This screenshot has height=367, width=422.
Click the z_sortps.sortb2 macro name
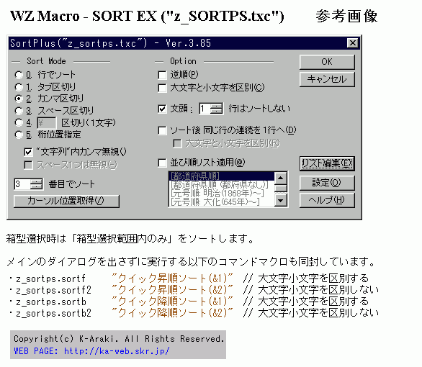53,313
